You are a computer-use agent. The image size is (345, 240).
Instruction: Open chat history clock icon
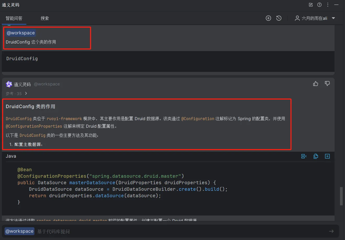[279, 18]
